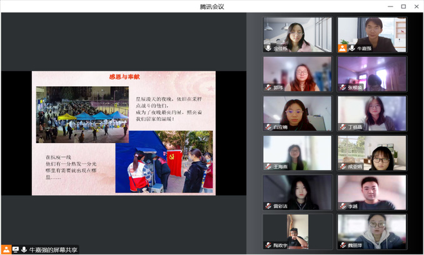The image size is (424, 255).
Task: Select 魏丽萍's video thumbnail
Action: pyautogui.click(x=372, y=232)
